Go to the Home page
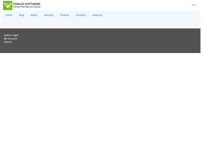203x163 pixels. point(9,15)
